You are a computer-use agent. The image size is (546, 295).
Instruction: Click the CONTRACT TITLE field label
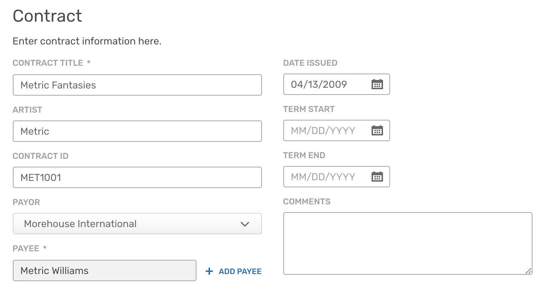tap(48, 63)
